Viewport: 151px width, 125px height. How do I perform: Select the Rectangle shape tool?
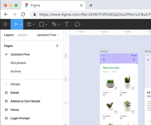point(42,24)
